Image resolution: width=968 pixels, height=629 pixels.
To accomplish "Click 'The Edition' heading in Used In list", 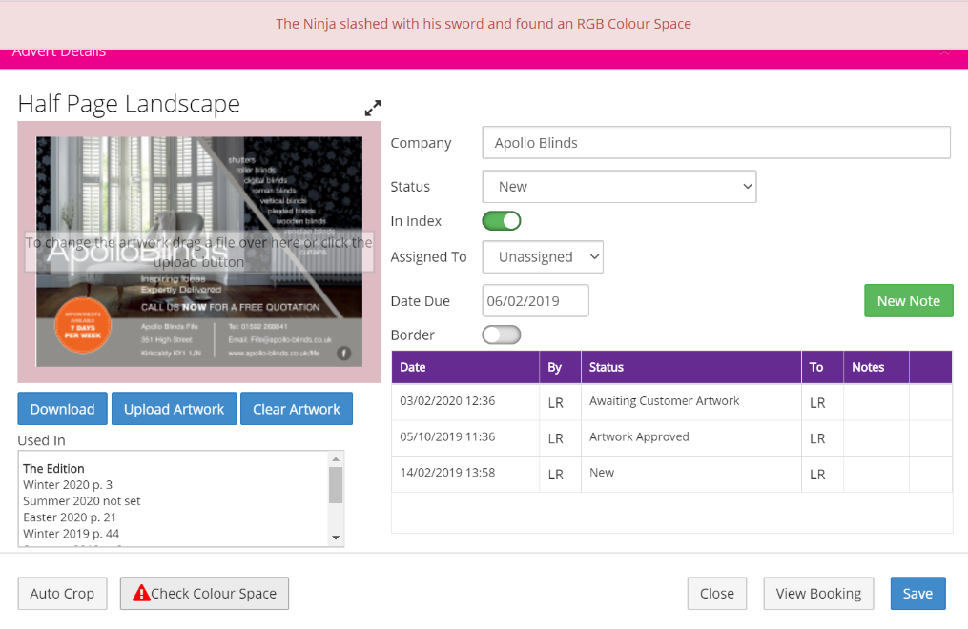I will coord(53,469).
